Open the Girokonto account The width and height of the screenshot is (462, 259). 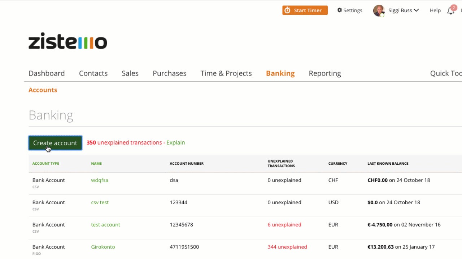[x=103, y=247]
